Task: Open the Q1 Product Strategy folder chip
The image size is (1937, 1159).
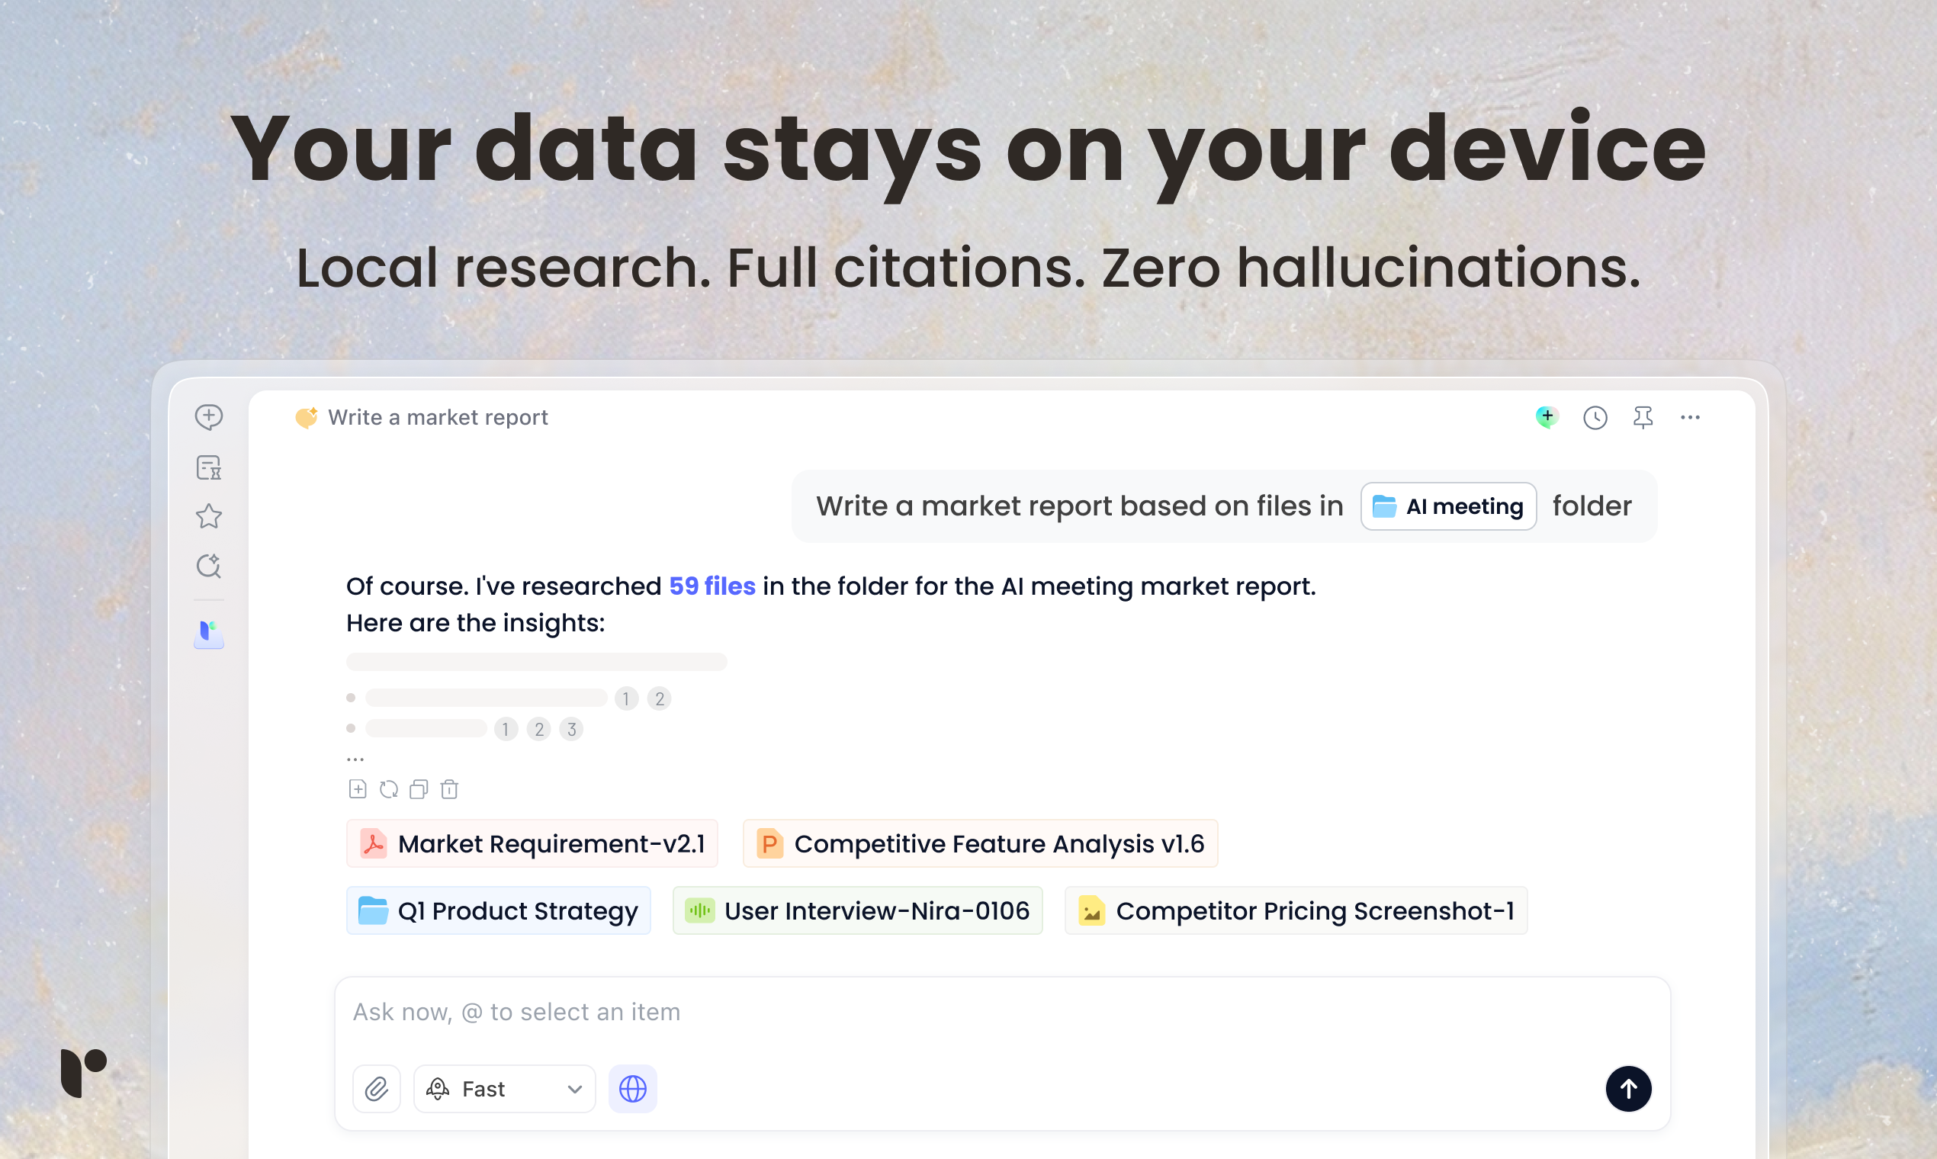Action: [x=498, y=910]
